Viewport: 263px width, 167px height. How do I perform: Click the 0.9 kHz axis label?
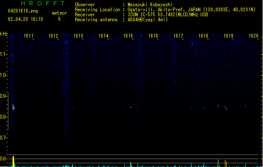pyautogui.click(x=3, y=96)
